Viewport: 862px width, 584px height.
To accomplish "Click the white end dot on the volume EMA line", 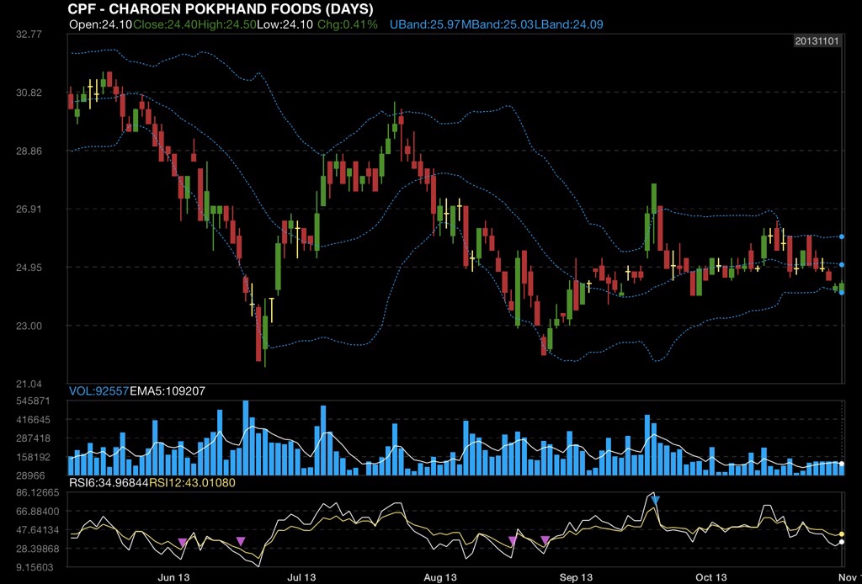I will [x=842, y=465].
